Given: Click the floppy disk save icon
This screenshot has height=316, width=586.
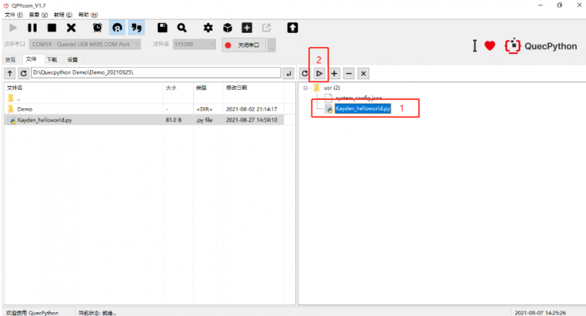Looking at the screenshot, I should pos(163,28).
